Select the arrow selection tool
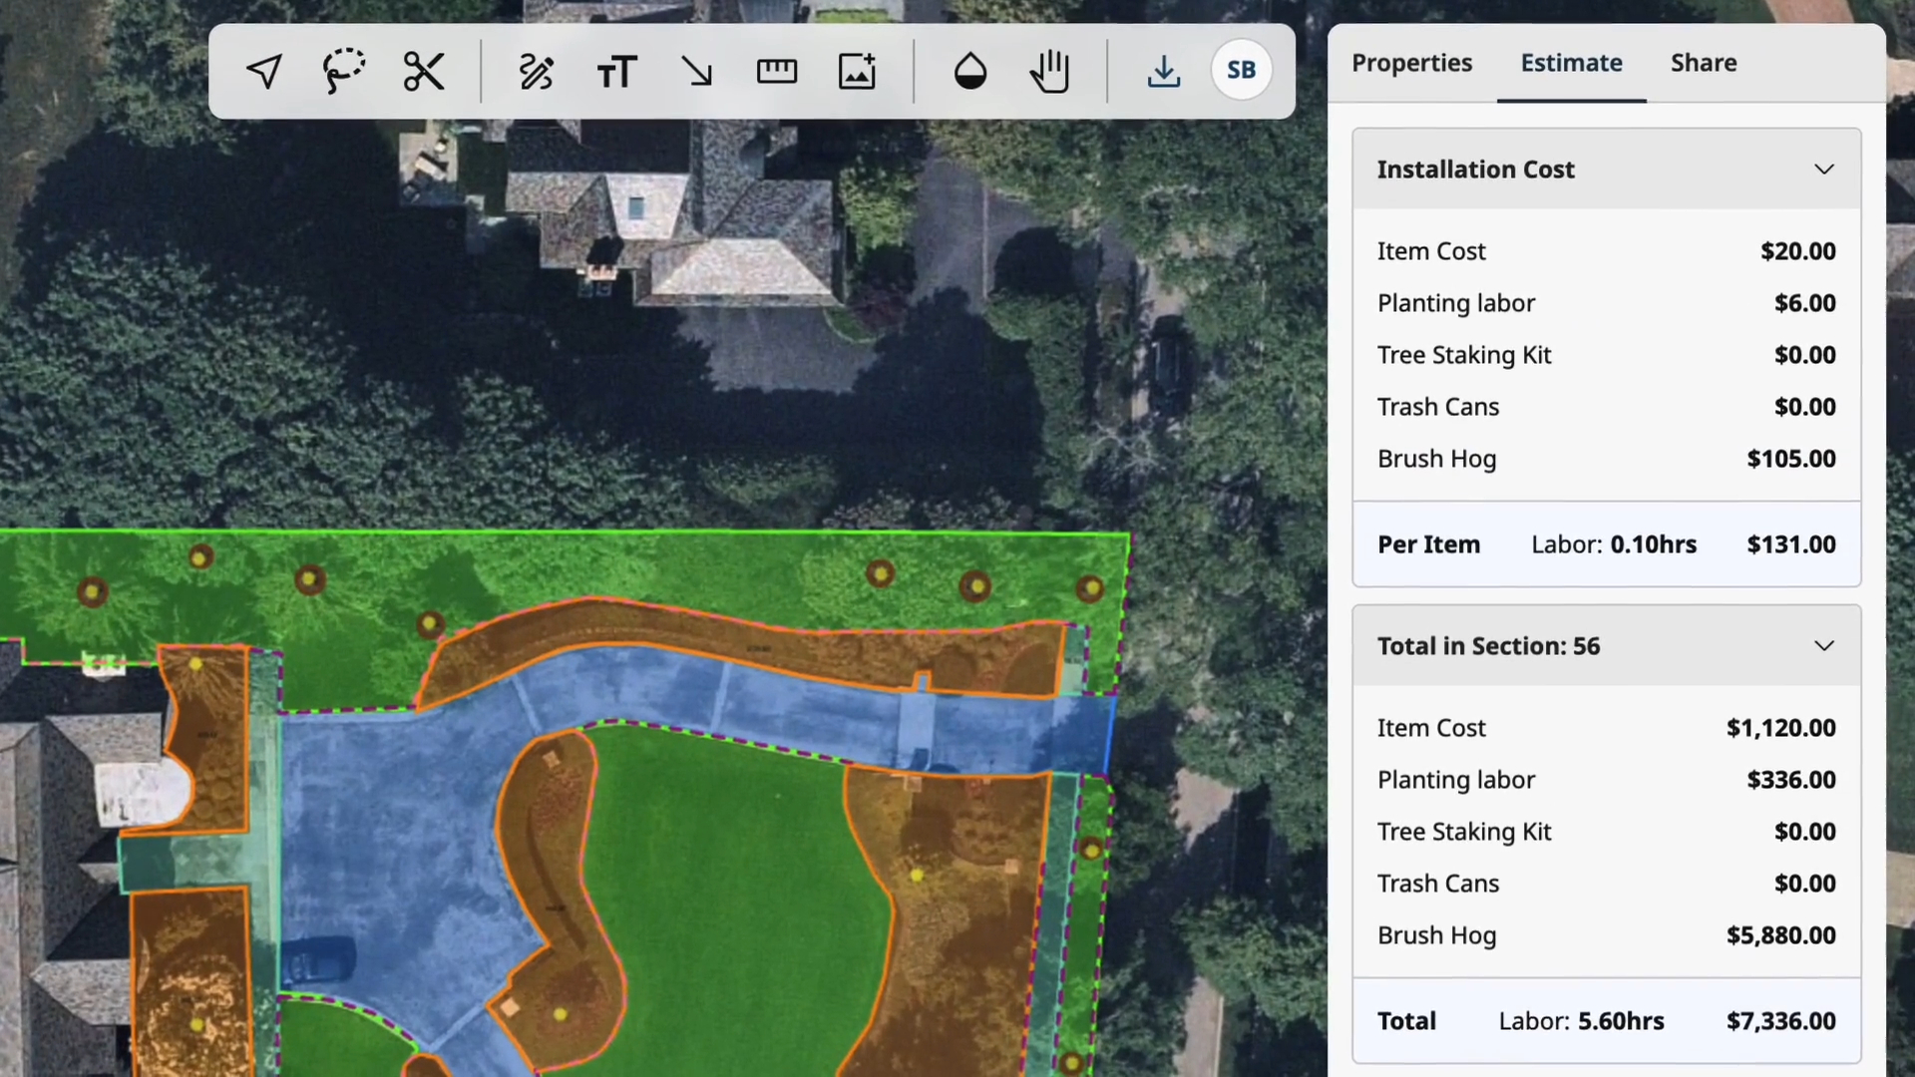Viewport: 1915px width, 1077px height. [262, 71]
